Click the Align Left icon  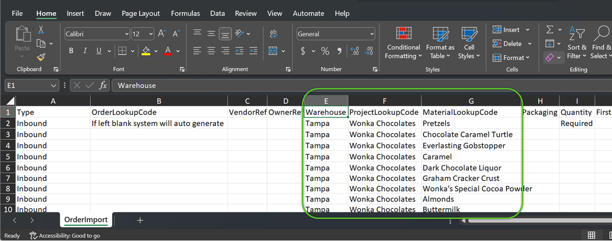point(197,51)
